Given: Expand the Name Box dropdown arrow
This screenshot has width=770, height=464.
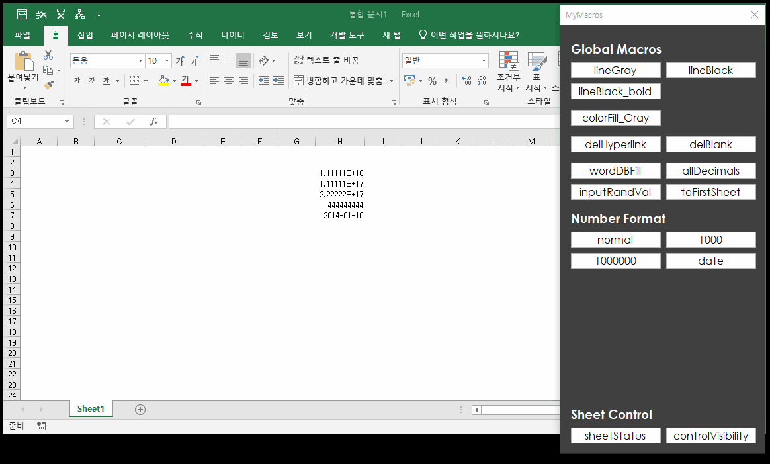Looking at the screenshot, I should (x=67, y=121).
